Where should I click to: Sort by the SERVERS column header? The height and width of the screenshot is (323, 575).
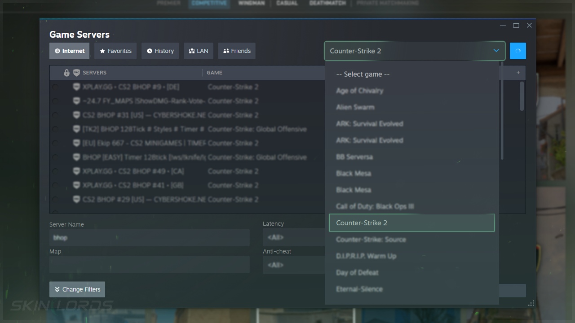coord(94,73)
